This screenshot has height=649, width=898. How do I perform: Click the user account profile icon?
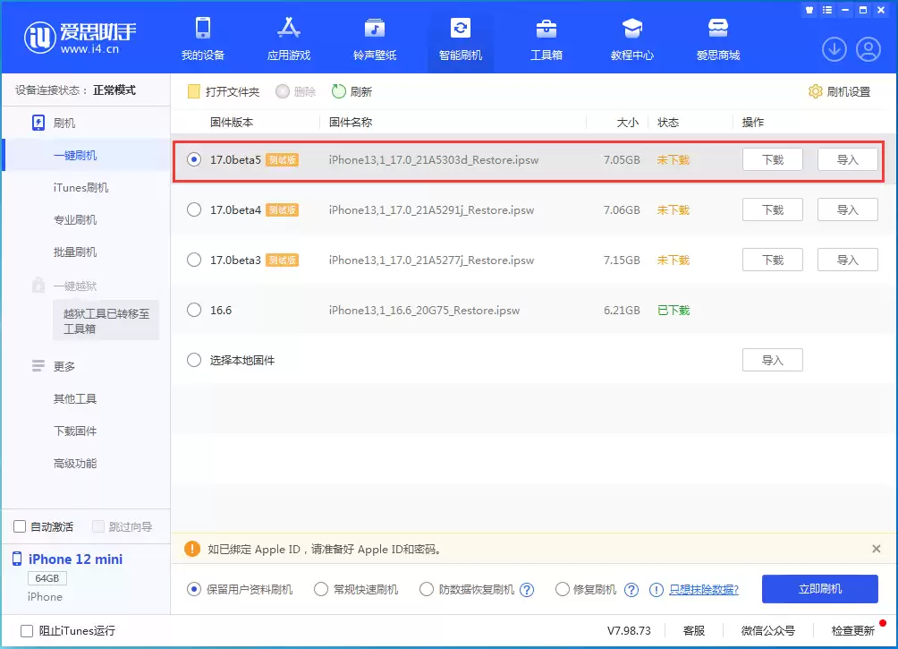(868, 49)
